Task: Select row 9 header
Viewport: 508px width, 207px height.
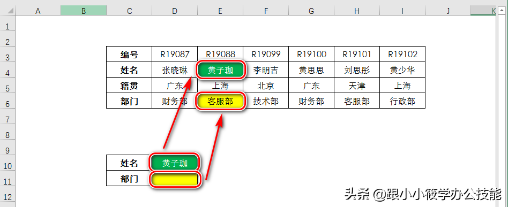Action: 8,147
